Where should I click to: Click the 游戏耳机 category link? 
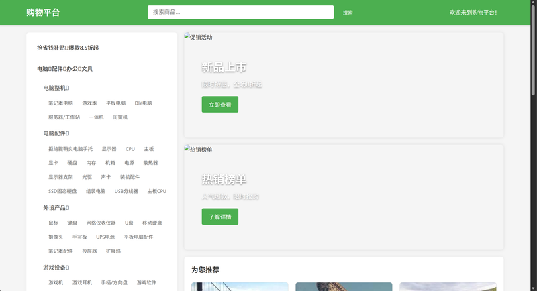tap(82, 283)
